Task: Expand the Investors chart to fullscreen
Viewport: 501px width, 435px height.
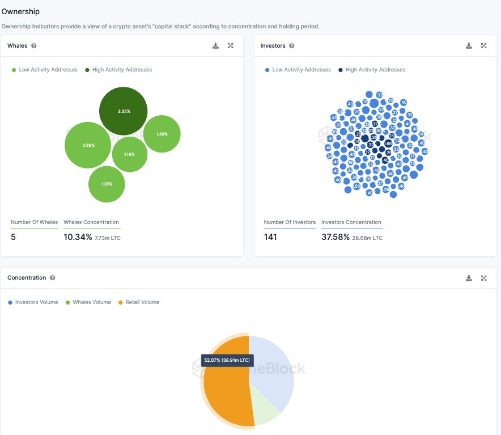Action: point(484,46)
